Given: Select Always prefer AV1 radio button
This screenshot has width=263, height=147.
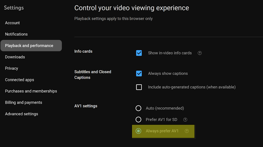Looking at the screenshot, I should tap(138, 131).
